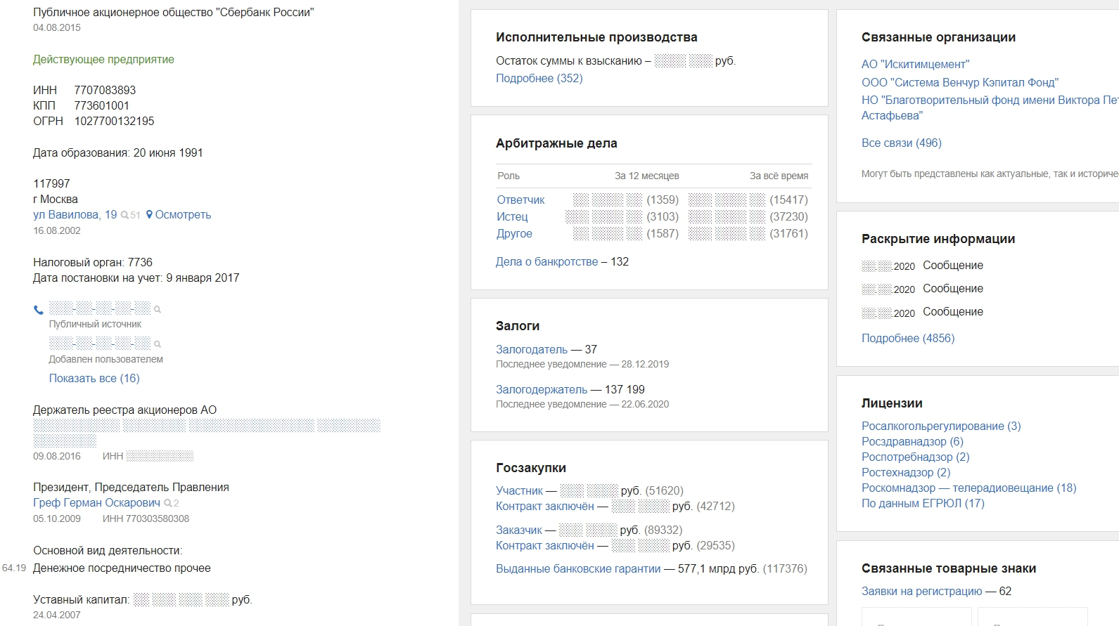Open Дела о банкротстве link

pyautogui.click(x=546, y=261)
